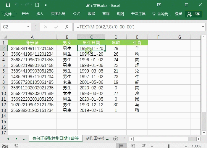Open Customize Quick Access Toolbar arrow
This screenshot has width=207, height=148.
46,5
